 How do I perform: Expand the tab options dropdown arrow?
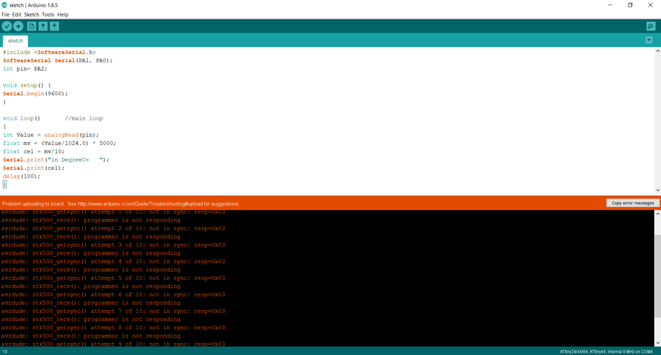pyautogui.click(x=649, y=40)
